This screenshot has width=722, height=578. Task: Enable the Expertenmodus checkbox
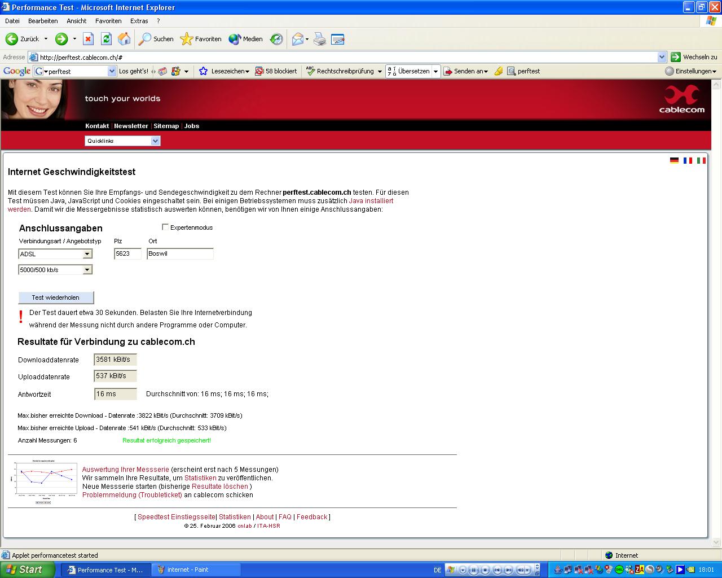(165, 227)
